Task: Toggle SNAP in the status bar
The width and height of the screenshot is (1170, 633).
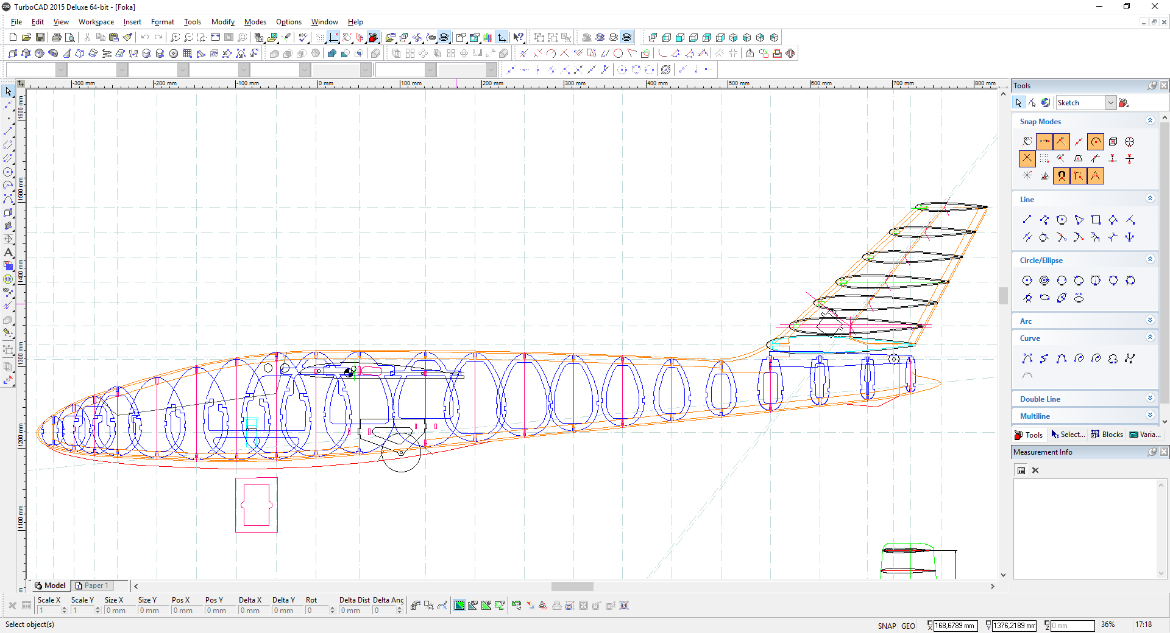Action: tap(887, 626)
